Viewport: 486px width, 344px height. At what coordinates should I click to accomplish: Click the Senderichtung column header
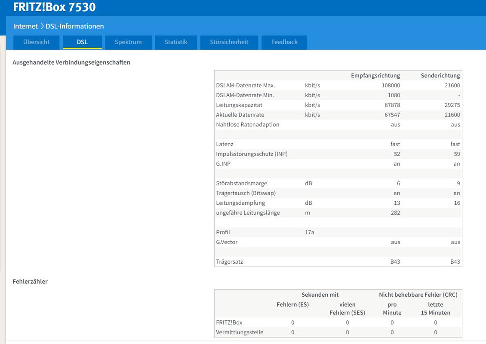(x=440, y=76)
